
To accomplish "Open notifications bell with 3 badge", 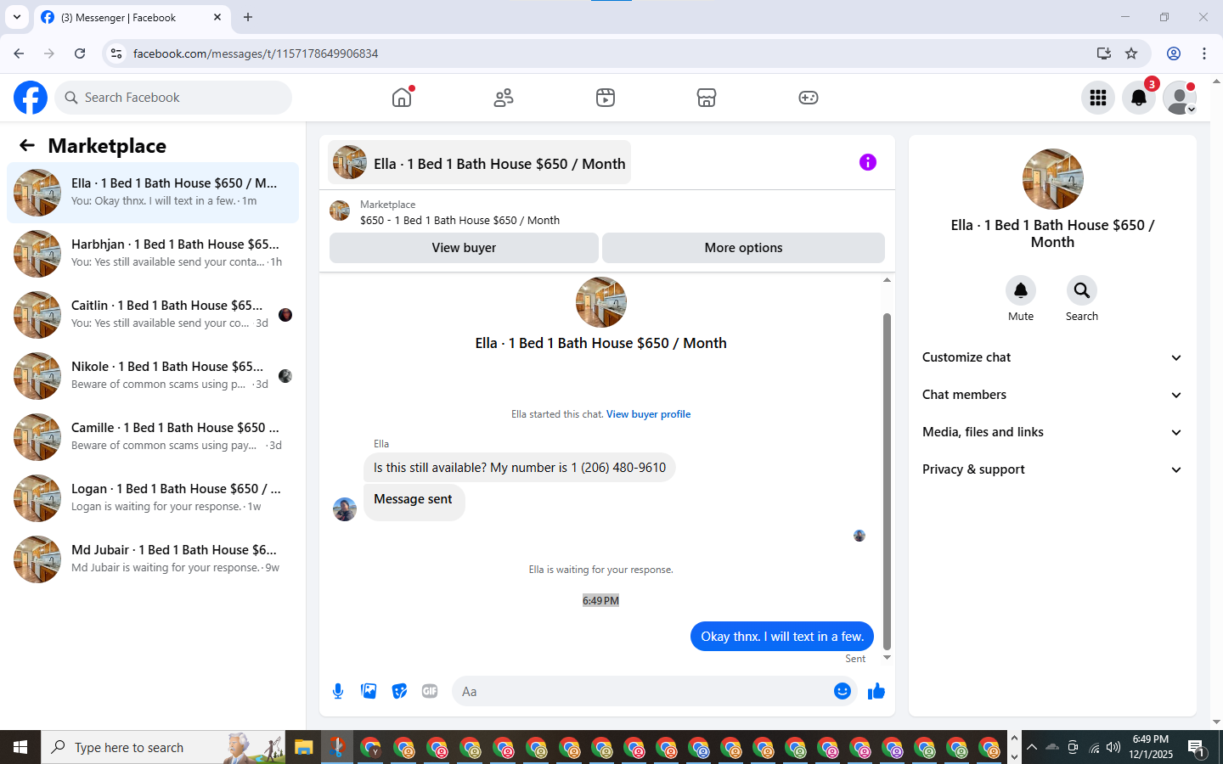I will tap(1139, 98).
